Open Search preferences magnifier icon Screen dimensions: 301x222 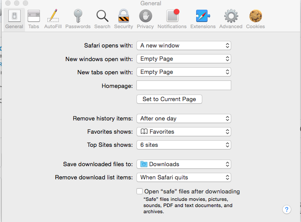(x=102, y=16)
